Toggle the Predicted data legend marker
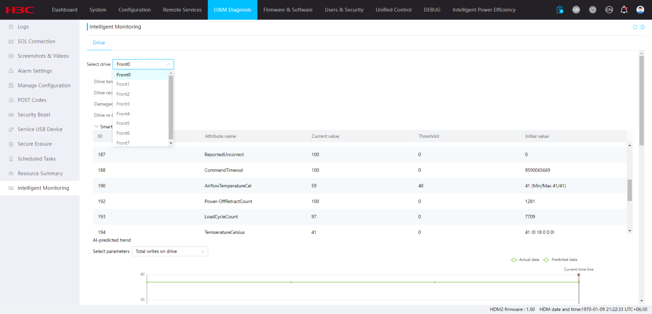 click(x=546, y=259)
